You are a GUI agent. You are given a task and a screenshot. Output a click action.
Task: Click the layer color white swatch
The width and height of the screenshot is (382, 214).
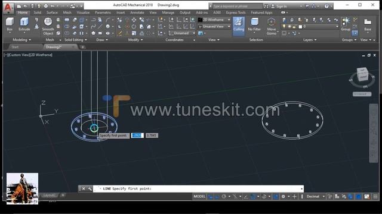[300, 27]
